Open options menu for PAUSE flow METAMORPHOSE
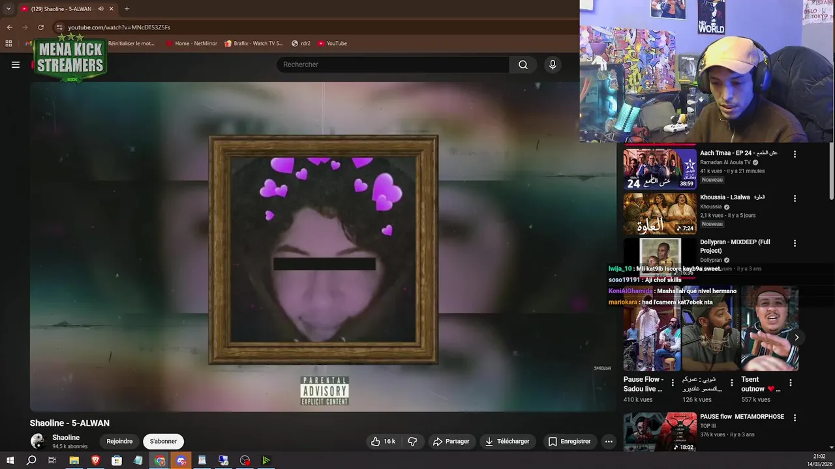835x469 pixels. click(x=795, y=418)
